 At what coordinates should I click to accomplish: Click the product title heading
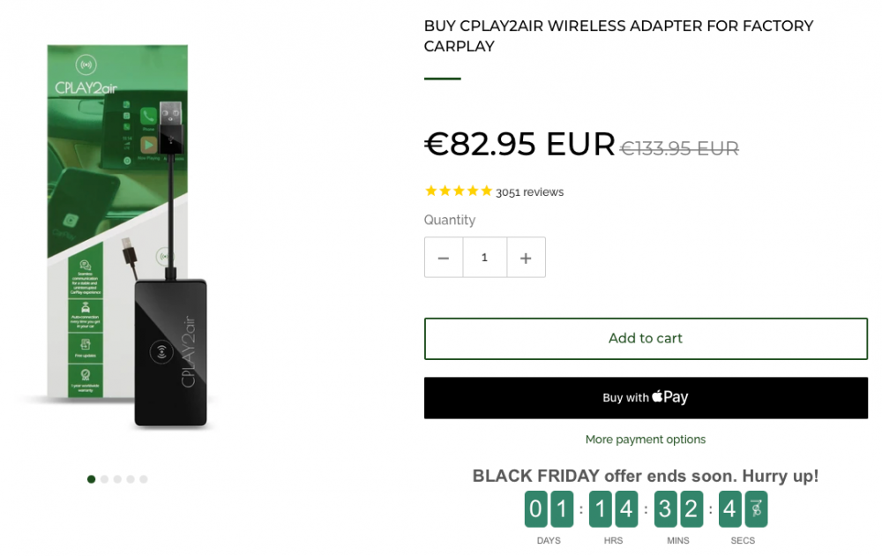coord(617,36)
